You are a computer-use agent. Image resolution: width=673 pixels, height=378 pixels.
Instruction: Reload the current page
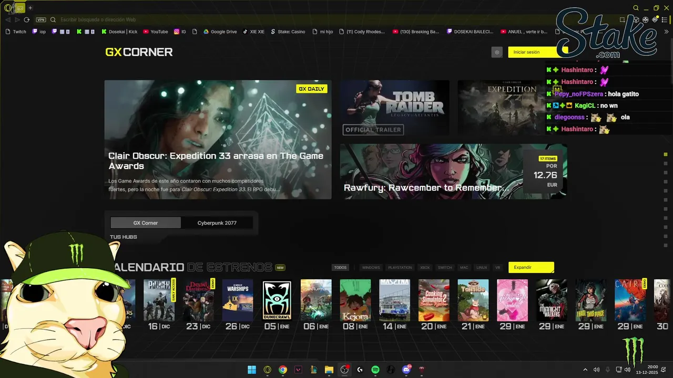[26, 19]
